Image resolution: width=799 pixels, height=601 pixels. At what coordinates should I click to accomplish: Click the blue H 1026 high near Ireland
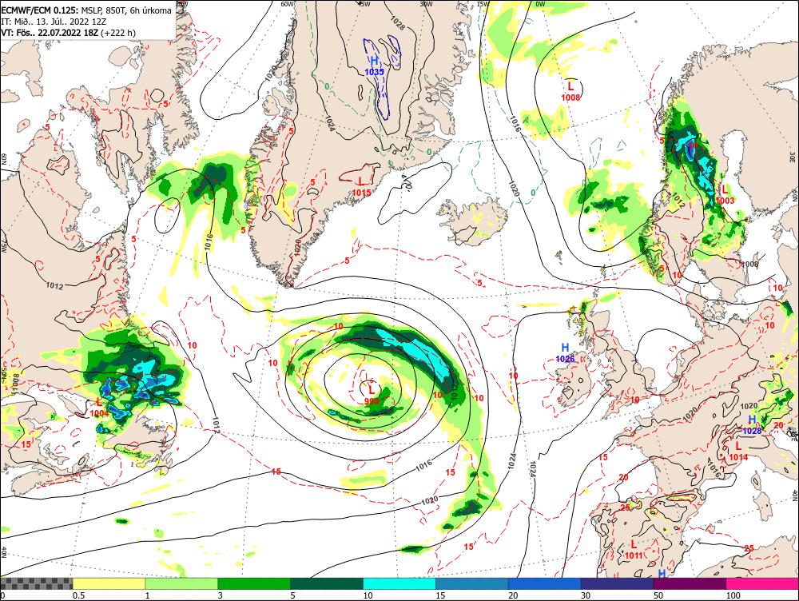coord(565,353)
